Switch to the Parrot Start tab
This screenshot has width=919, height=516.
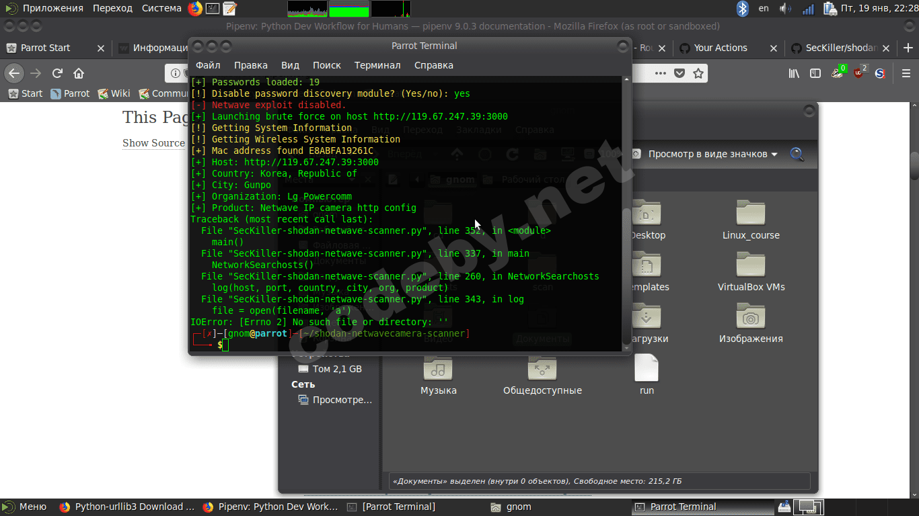56,48
